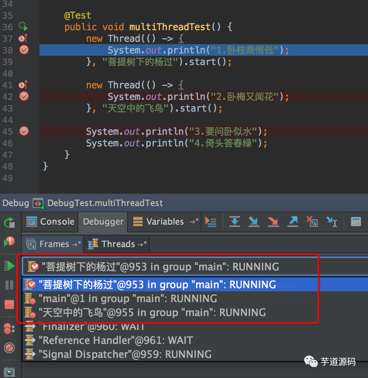Select the Frames tab
This screenshot has height=378, width=368.
(53, 244)
